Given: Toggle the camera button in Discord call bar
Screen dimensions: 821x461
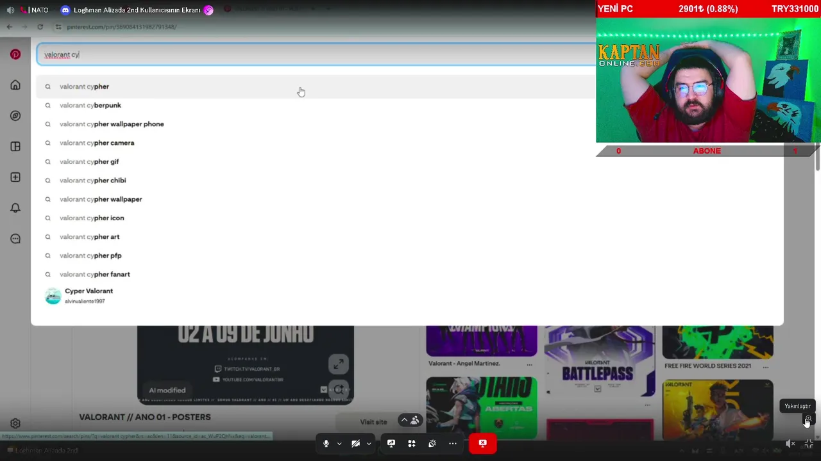Looking at the screenshot, I should [x=355, y=443].
